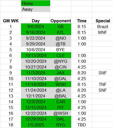Click the MNF cell in week 2
The height and width of the screenshot is (128, 113).
(x=103, y=32)
